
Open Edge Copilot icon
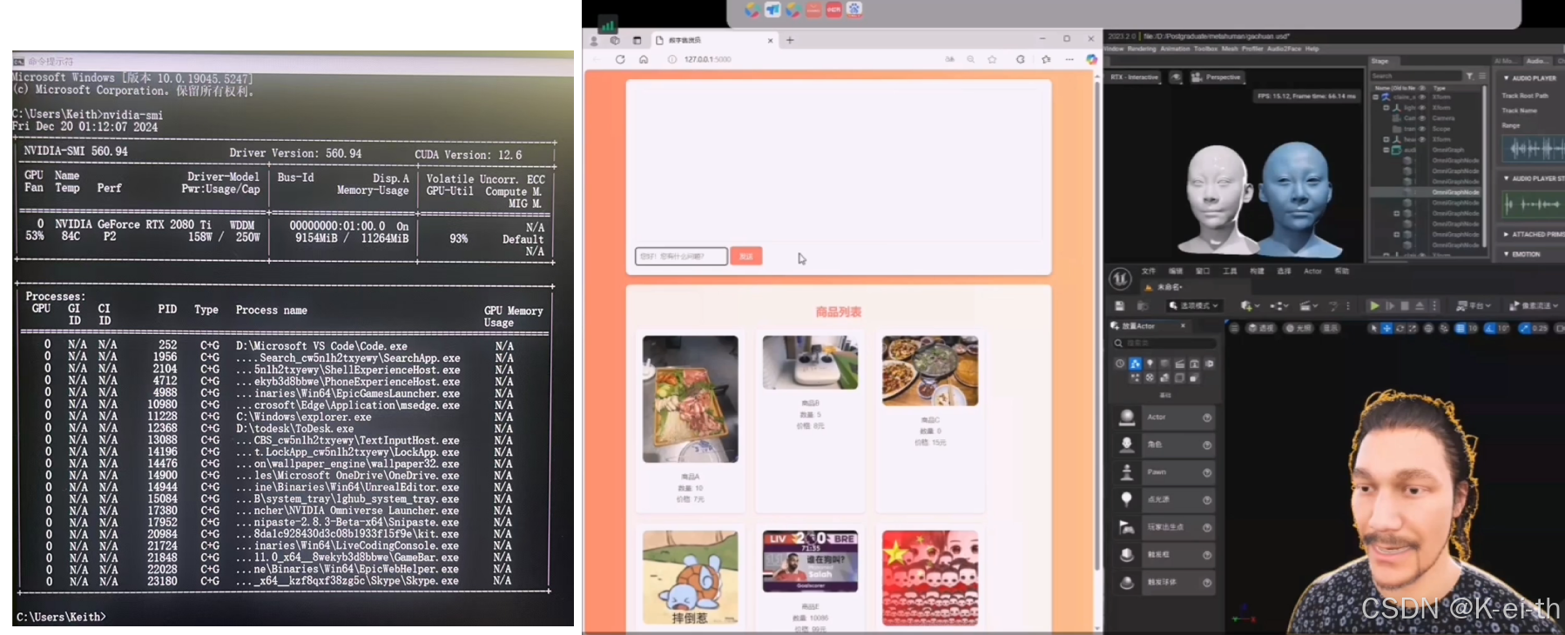(x=1091, y=59)
